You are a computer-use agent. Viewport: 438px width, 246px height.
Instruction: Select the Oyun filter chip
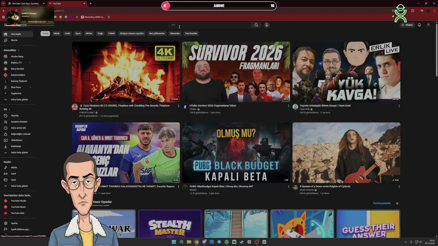click(x=78, y=33)
